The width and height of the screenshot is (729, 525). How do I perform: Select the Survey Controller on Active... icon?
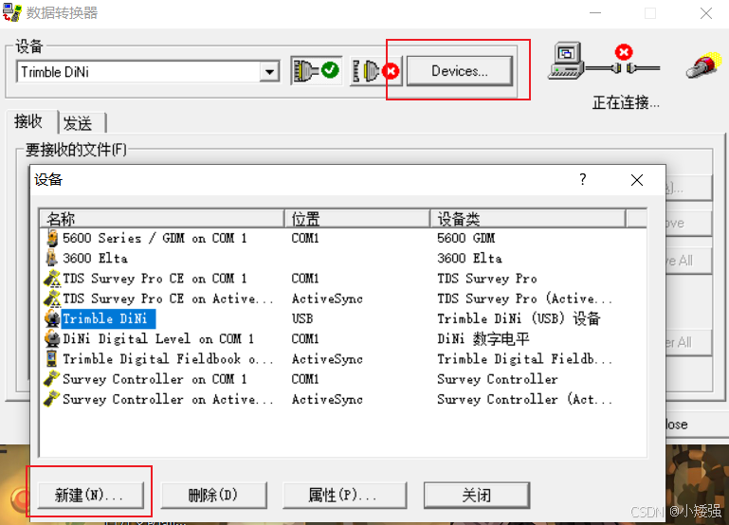coord(51,399)
